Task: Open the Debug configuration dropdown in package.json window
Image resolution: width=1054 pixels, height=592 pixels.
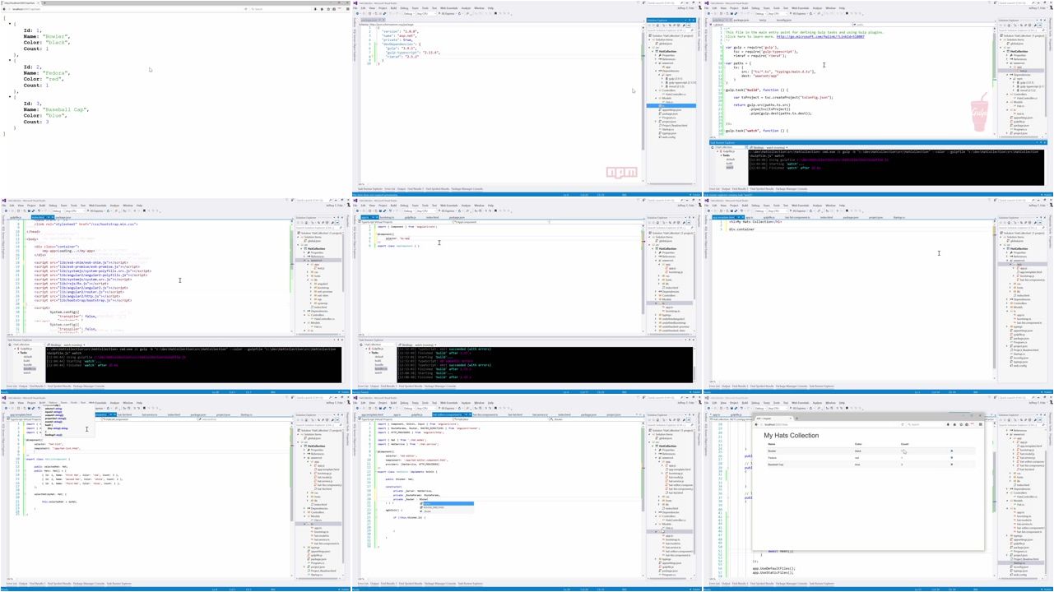Action: point(409,13)
